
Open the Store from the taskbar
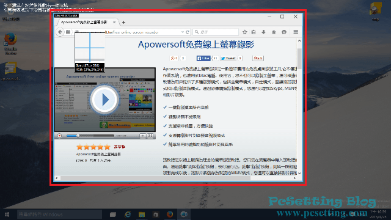[156, 215]
